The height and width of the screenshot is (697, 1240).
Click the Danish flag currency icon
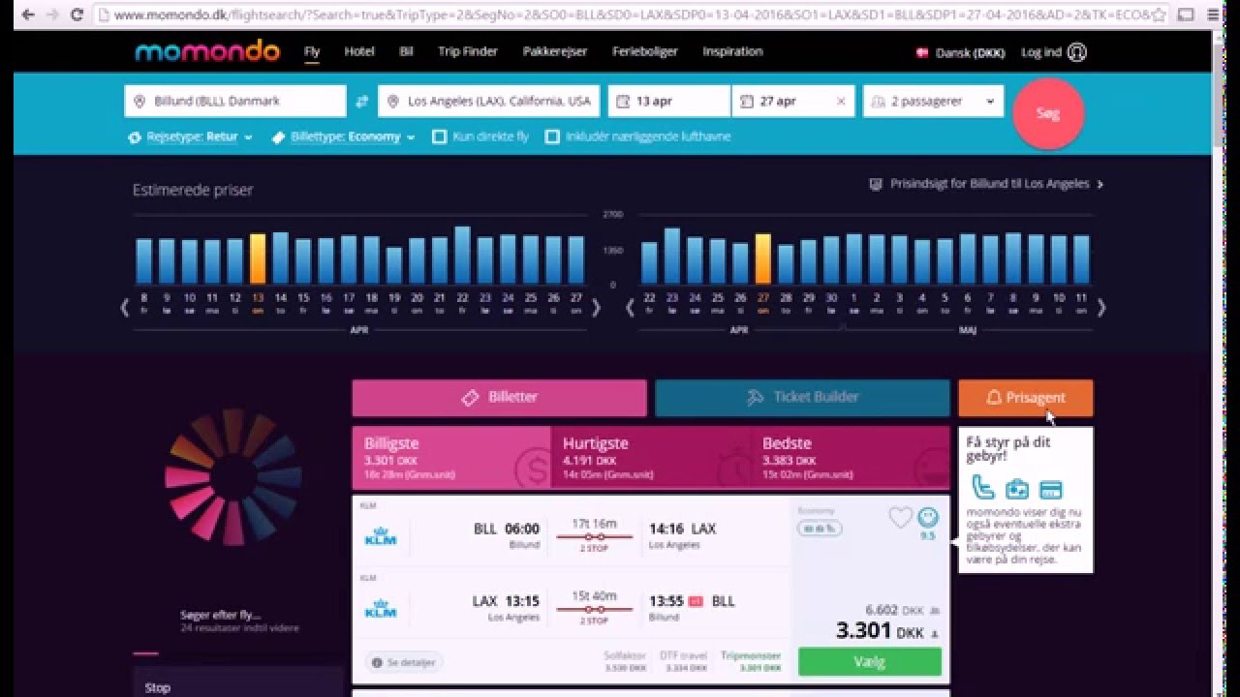point(922,53)
